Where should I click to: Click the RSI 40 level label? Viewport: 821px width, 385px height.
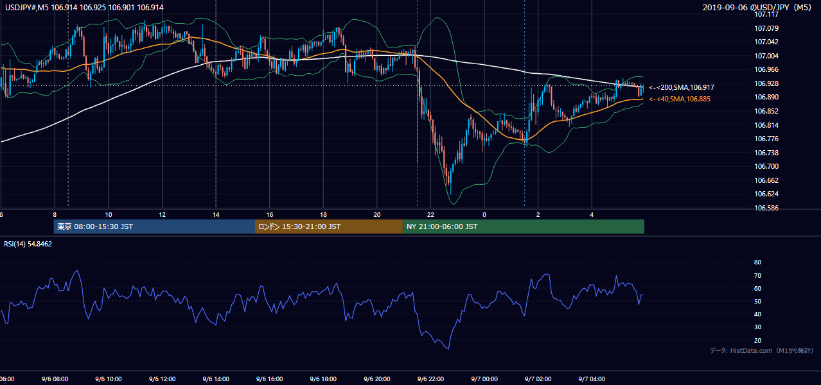click(758, 314)
